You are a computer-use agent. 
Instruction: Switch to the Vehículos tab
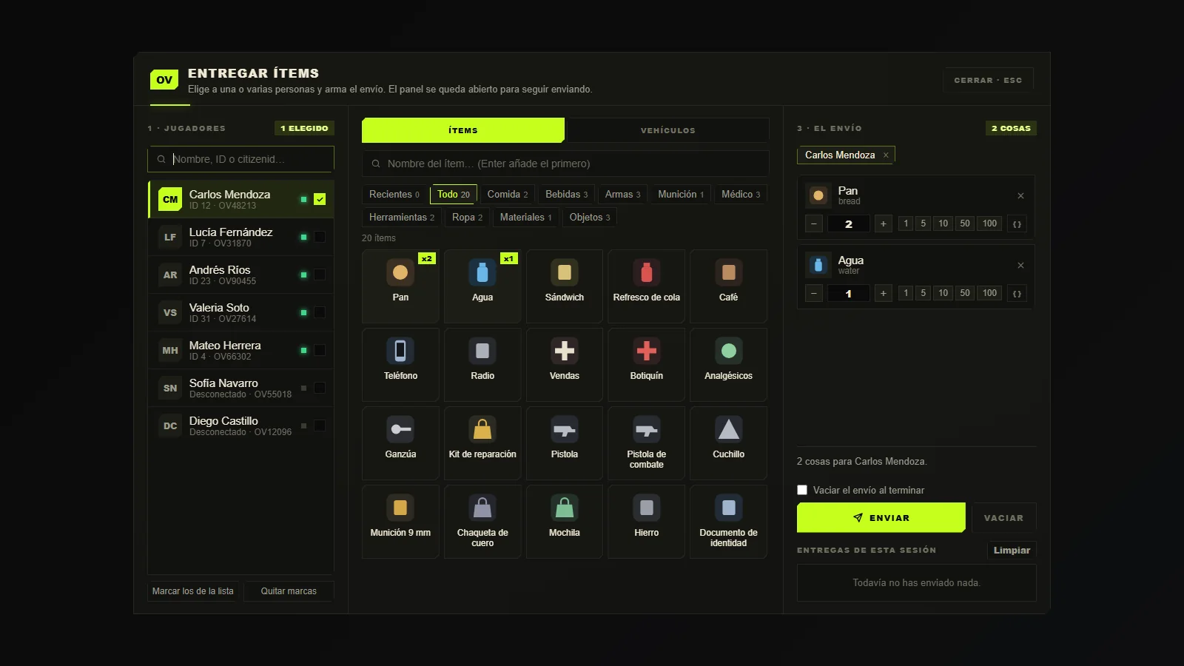click(667, 130)
